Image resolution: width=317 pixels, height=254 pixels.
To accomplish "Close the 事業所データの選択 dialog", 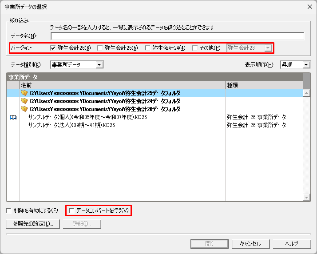I will coord(309,7).
